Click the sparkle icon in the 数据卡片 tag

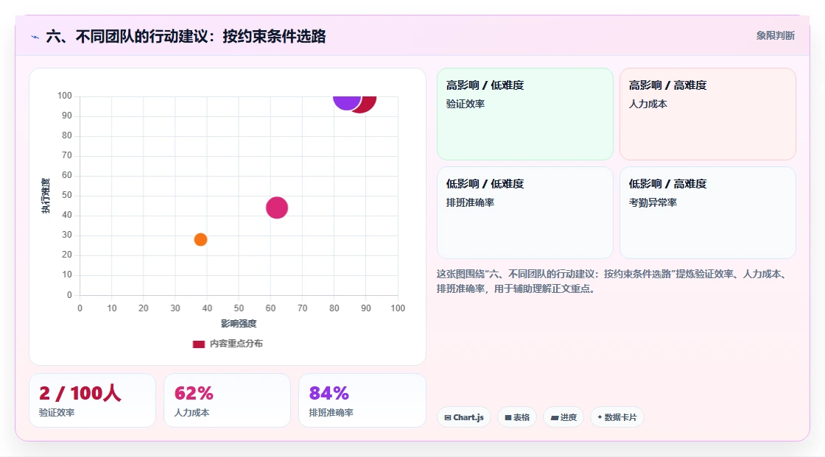click(600, 417)
